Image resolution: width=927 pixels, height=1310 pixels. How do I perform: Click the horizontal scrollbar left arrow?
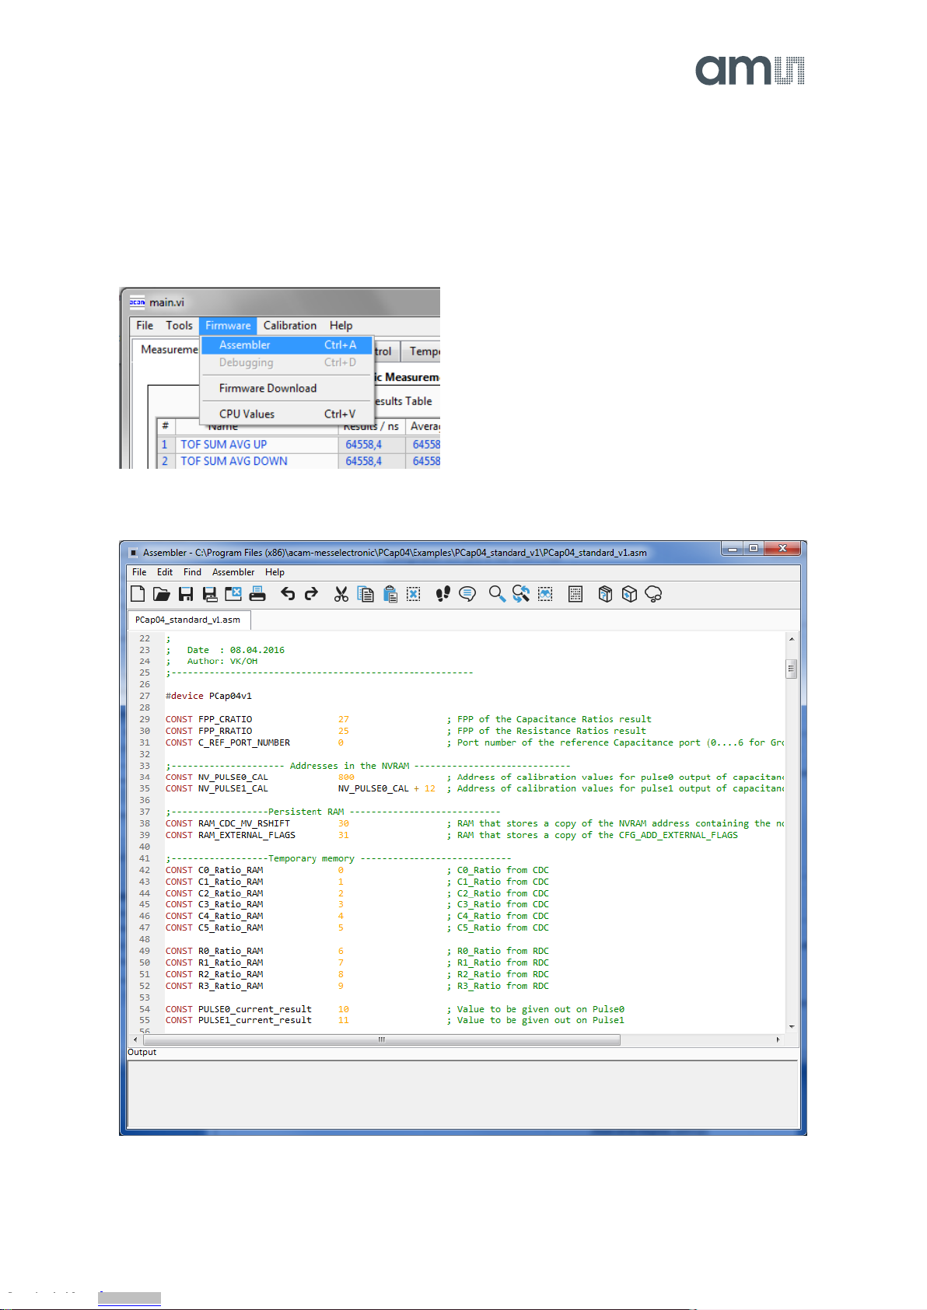135,1039
